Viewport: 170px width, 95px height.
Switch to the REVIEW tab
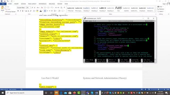(x=60, y=4)
